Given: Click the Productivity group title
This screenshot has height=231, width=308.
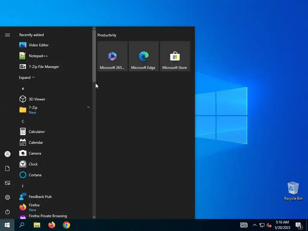Looking at the screenshot, I should (107, 35).
